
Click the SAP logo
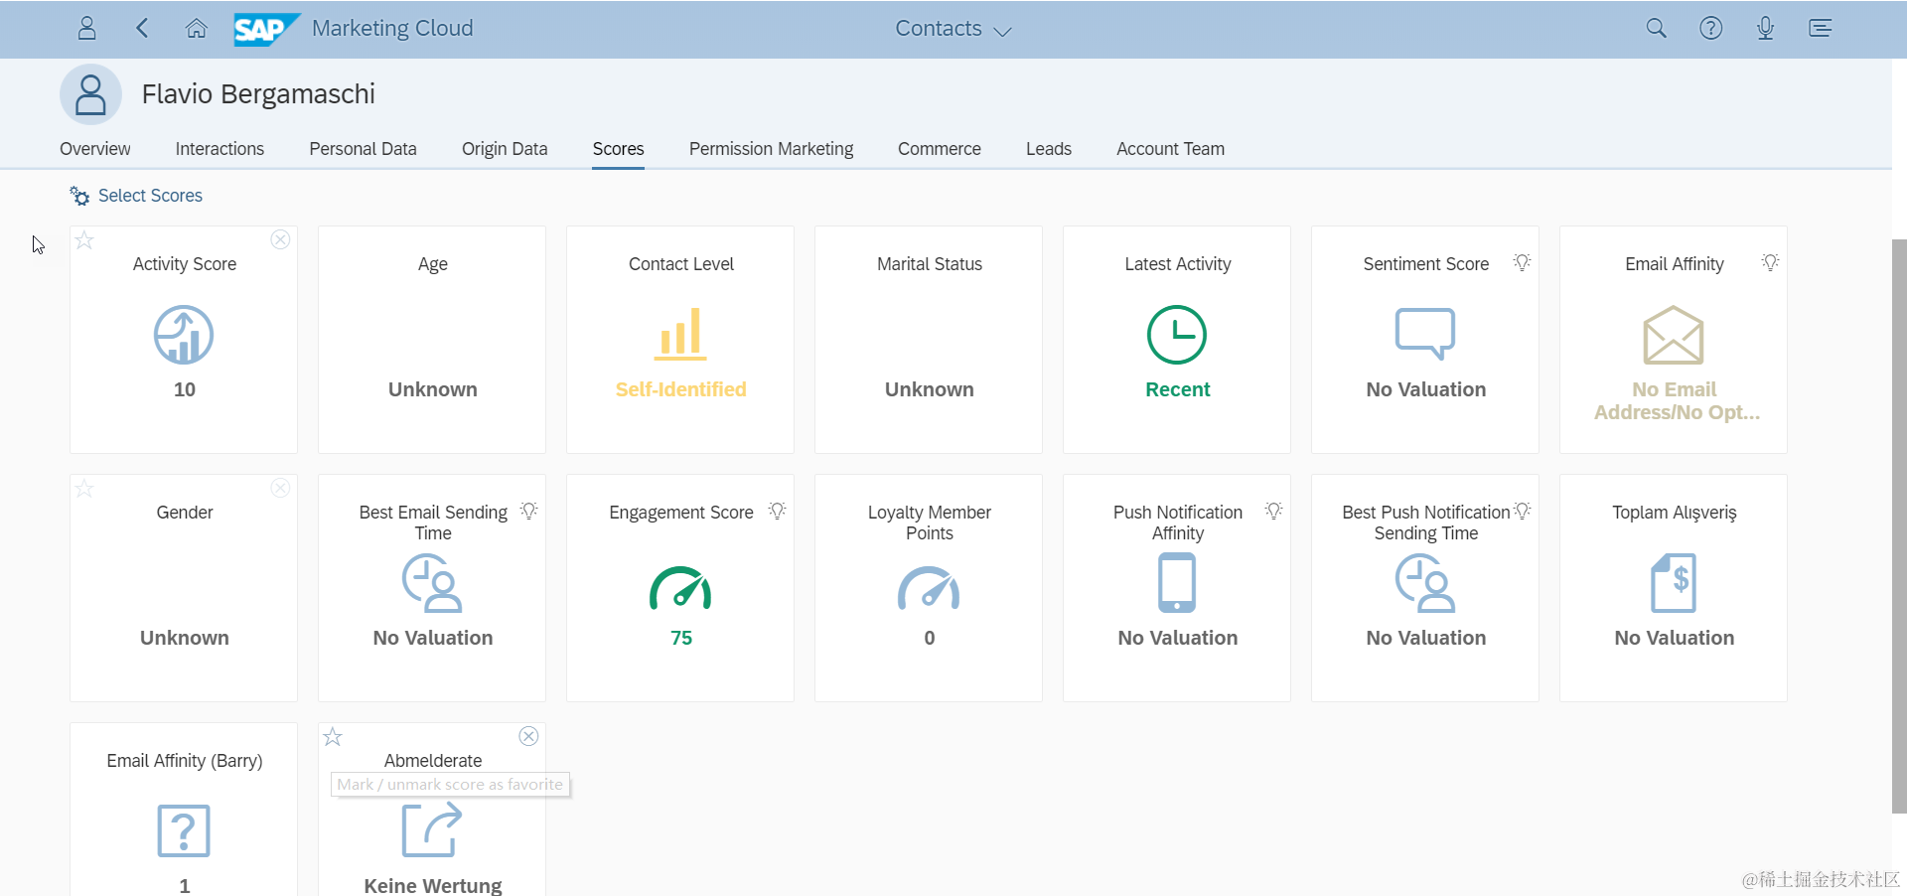pyautogui.click(x=266, y=29)
